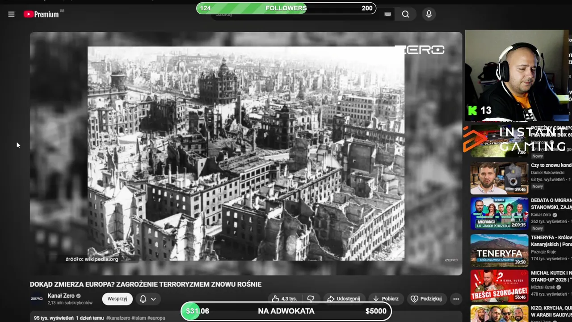Open Platinum Box video thumbnail

(x=499, y=141)
